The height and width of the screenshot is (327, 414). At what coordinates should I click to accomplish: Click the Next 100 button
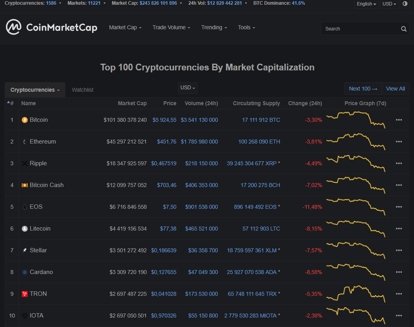point(363,89)
